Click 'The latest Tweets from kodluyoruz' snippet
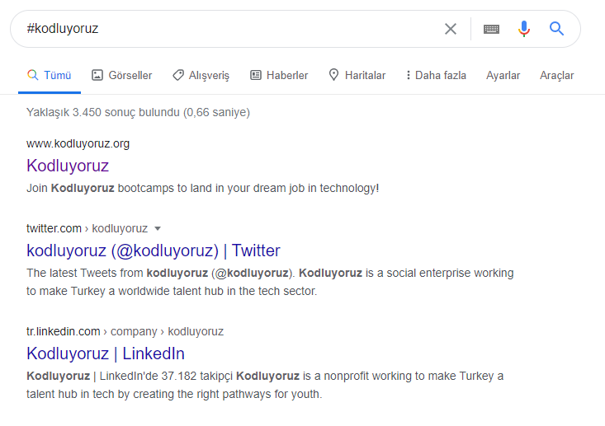This screenshot has width=605, height=426. (270, 282)
